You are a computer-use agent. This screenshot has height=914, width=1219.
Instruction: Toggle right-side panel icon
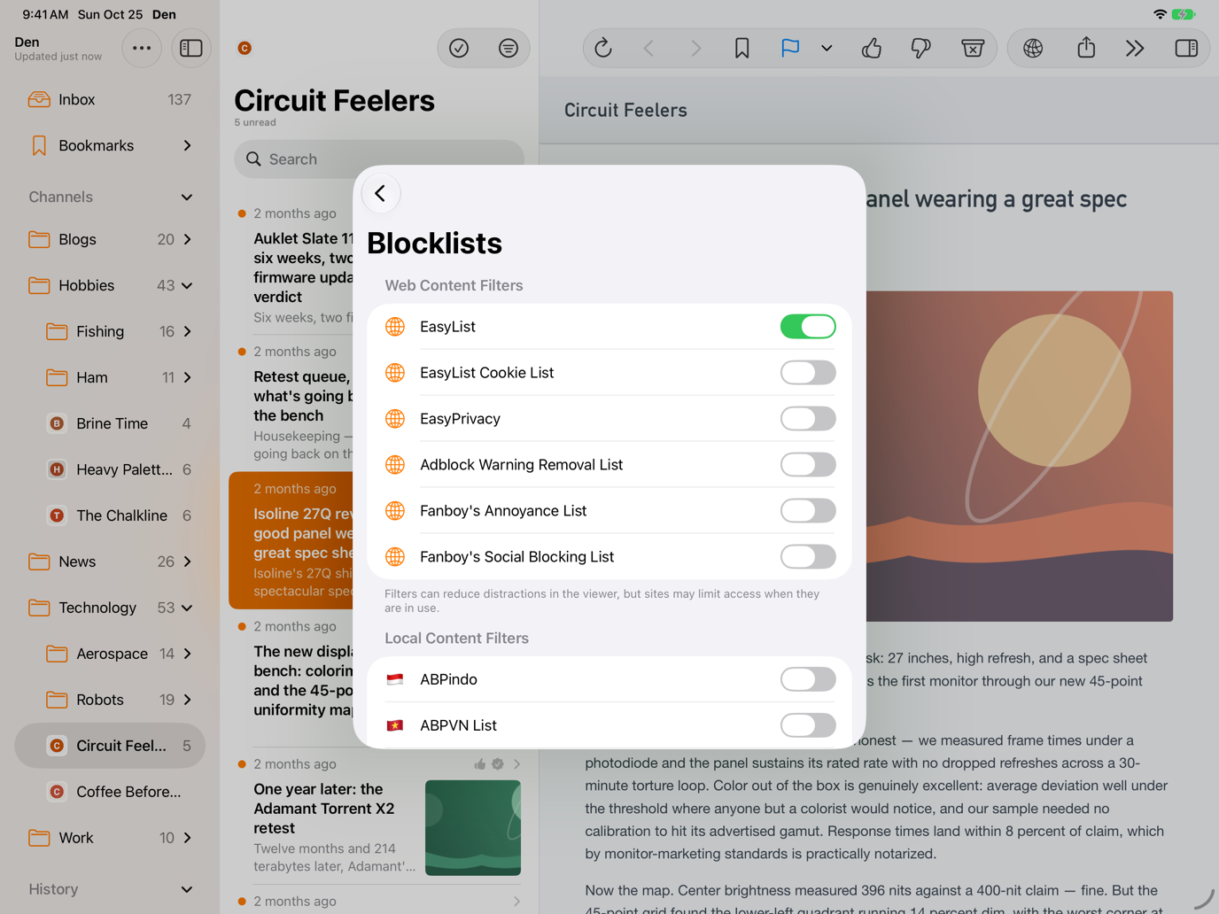(1187, 48)
